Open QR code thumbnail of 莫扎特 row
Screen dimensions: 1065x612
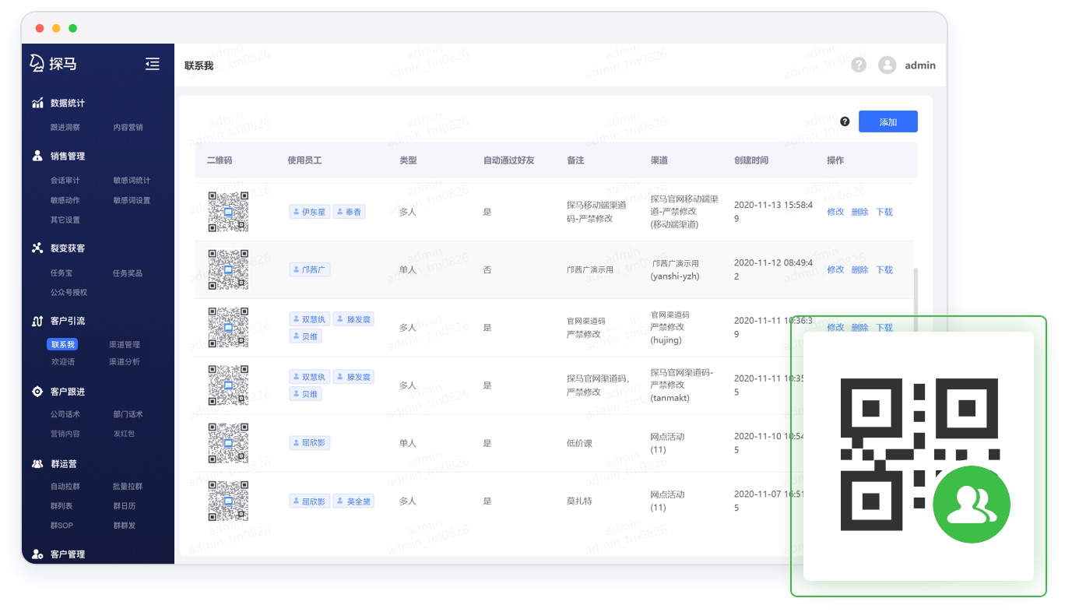tap(228, 501)
